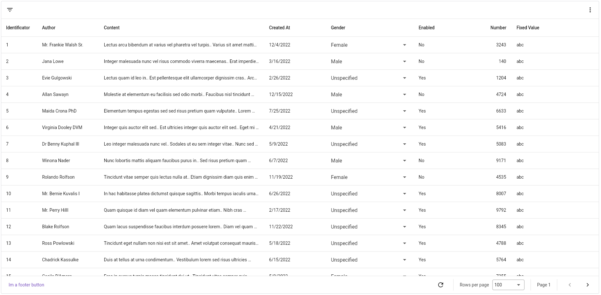Screen dimensions: 601x295
Task: Click author 'Winona Nader'
Action: pos(56,161)
